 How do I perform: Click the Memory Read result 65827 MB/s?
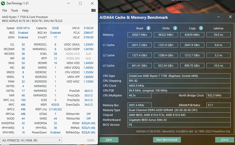click(140, 35)
